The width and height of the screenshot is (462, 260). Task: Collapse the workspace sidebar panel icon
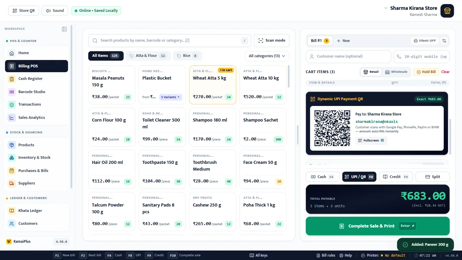(64, 29)
